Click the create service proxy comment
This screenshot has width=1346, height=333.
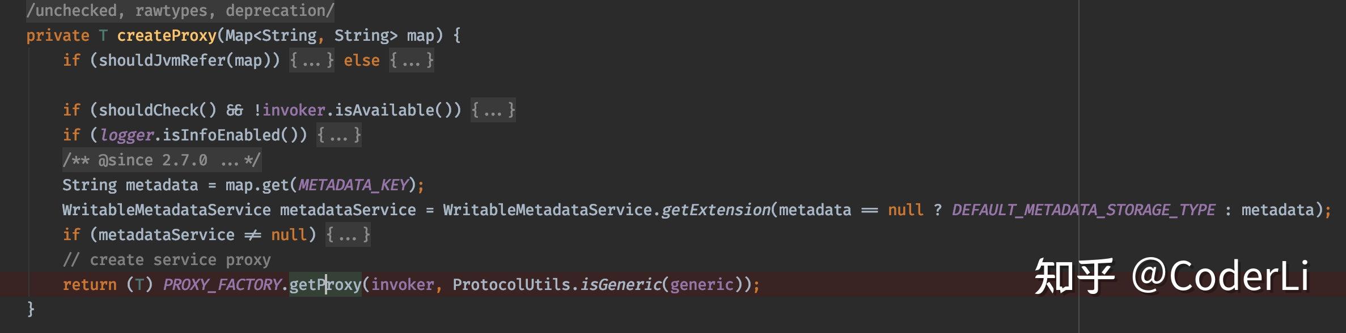point(167,259)
